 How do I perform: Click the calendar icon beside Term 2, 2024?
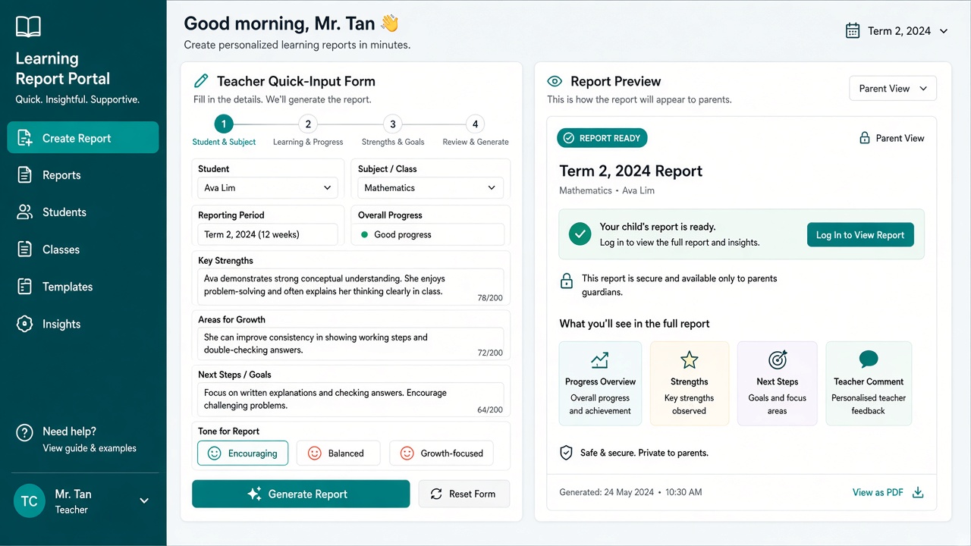tap(853, 31)
